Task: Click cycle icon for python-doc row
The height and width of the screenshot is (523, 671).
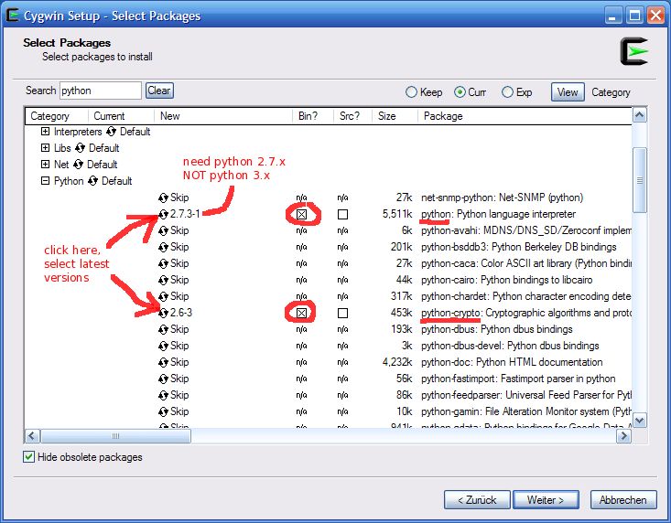Action: (x=163, y=362)
